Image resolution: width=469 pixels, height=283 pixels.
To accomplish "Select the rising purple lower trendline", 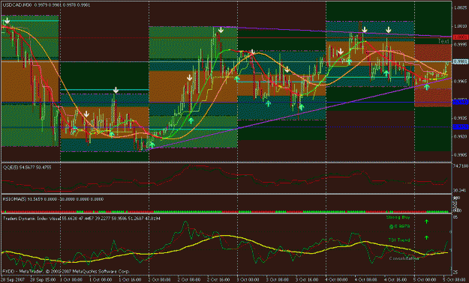I will pos(299,114).
